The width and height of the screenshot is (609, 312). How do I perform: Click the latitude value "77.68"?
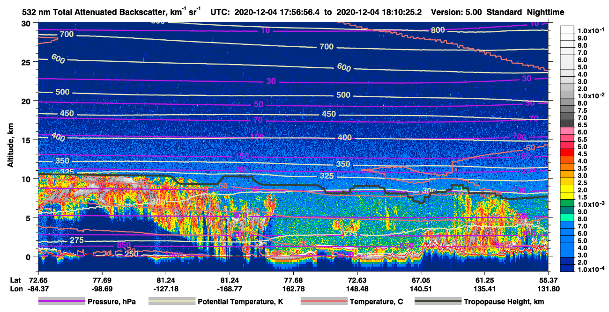[293, 280]
